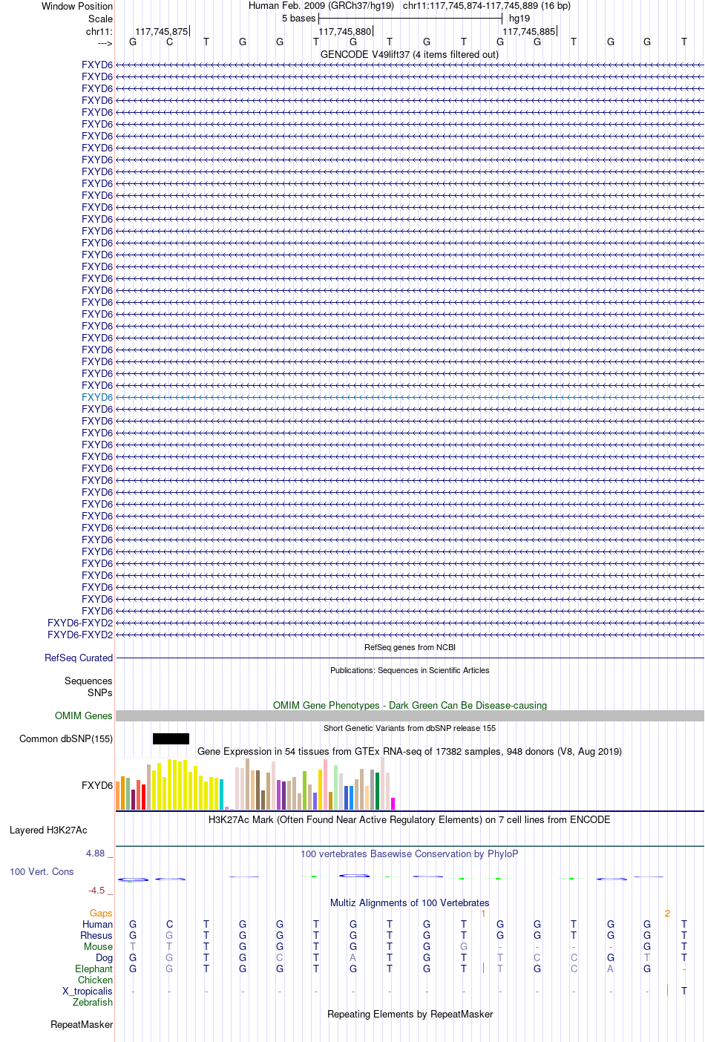
Task: Open the PhyloP Basewise Conservation title
Action: (410, 853)
